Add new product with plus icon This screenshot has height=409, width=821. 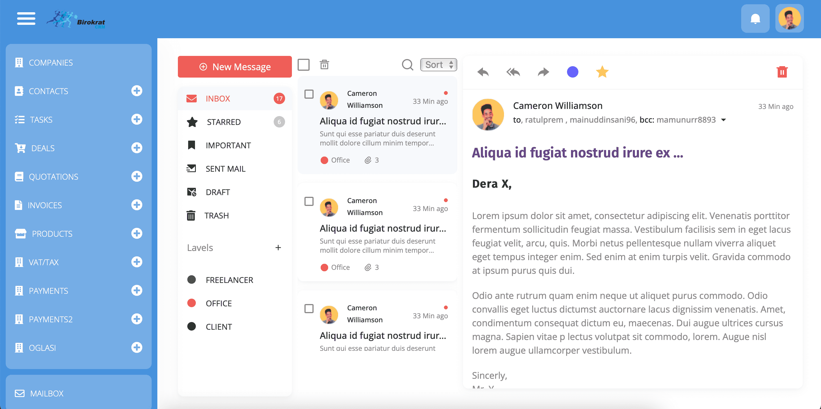(x=137, y=233)
